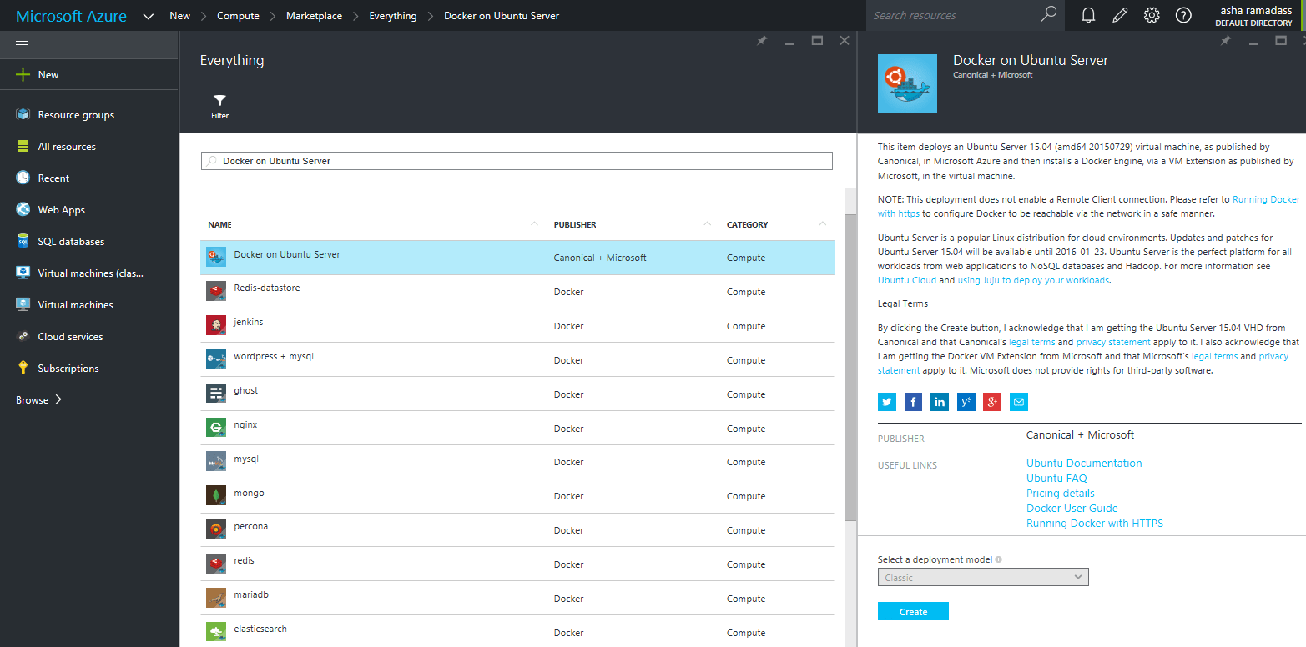Open All resources grid icon
Viewport: 1306px width, 647px height.
coord(23,146)
